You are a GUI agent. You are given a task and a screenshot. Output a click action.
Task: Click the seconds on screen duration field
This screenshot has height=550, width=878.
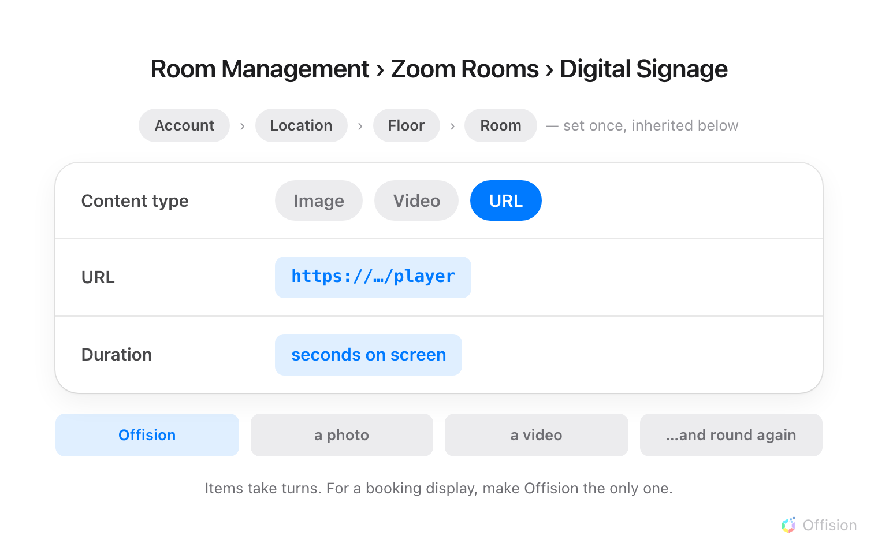(x=369, y=355)
